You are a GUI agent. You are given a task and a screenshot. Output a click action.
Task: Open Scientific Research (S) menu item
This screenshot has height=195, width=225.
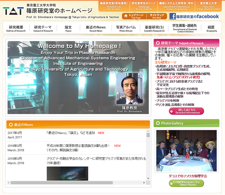pos(154,29)
